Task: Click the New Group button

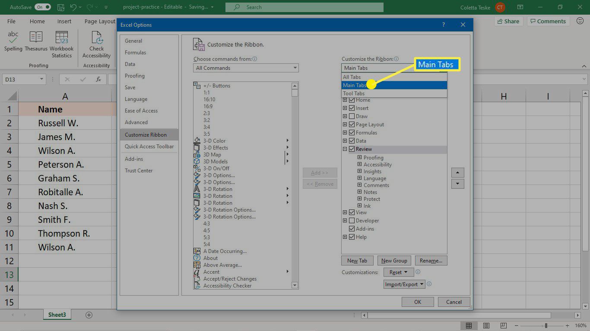Action: [394, 261]
